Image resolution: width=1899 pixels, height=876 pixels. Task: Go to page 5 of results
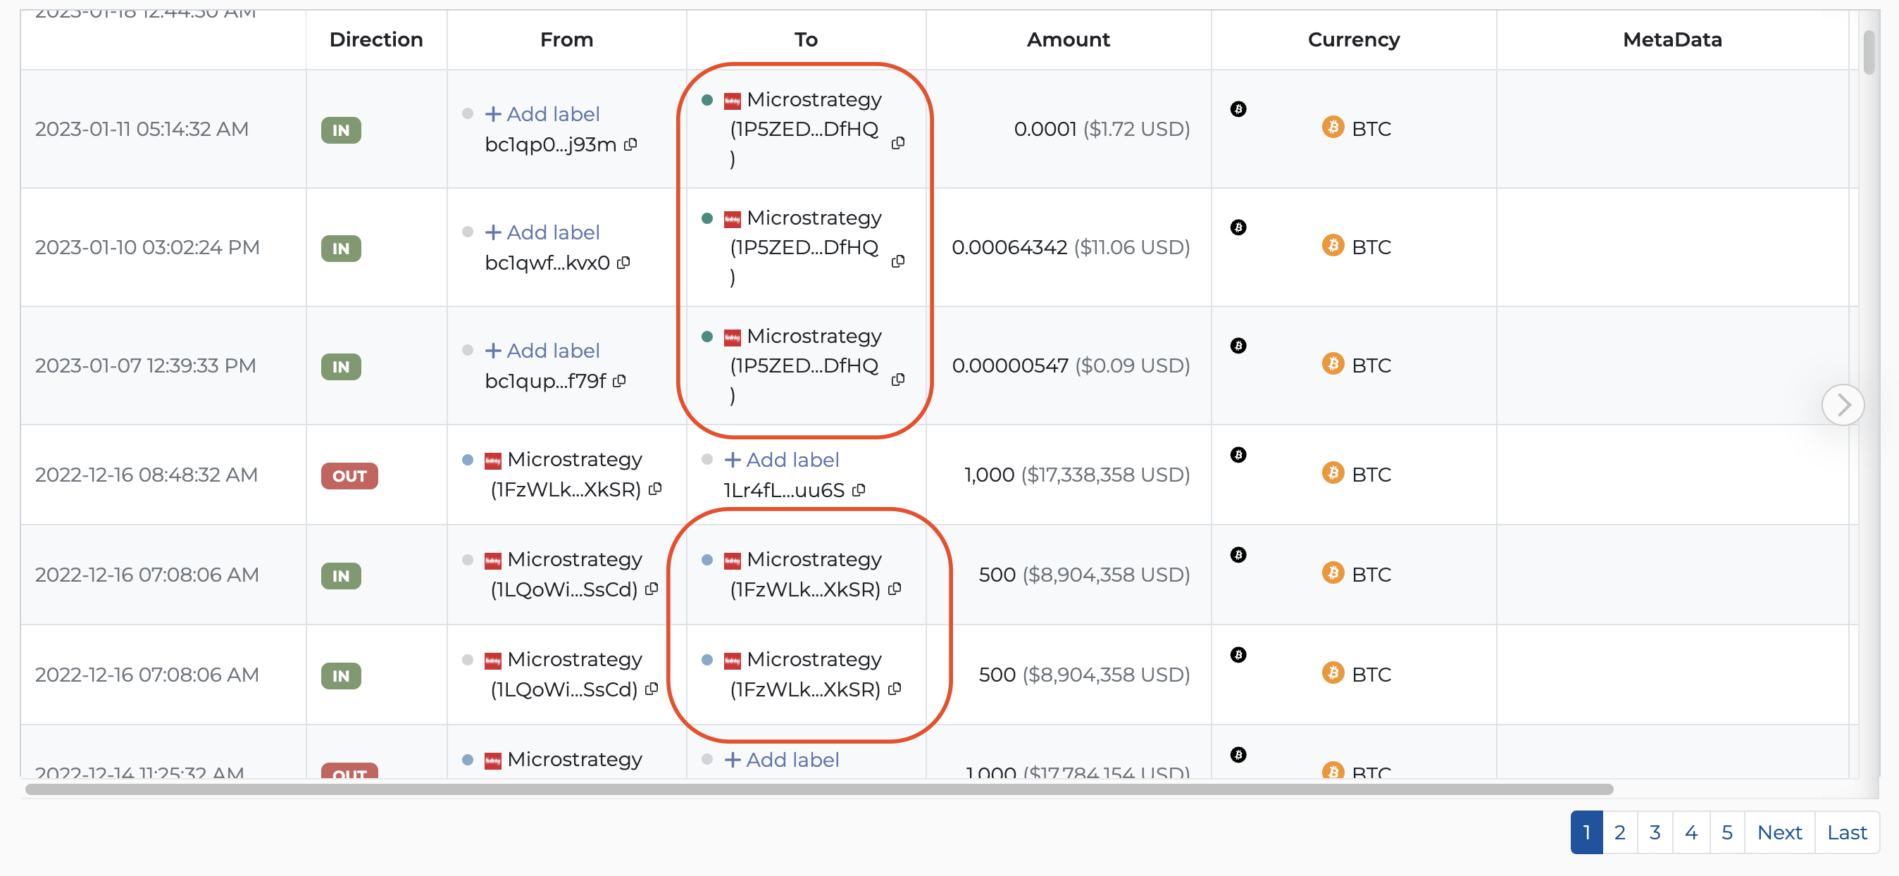pos(1726,832)
